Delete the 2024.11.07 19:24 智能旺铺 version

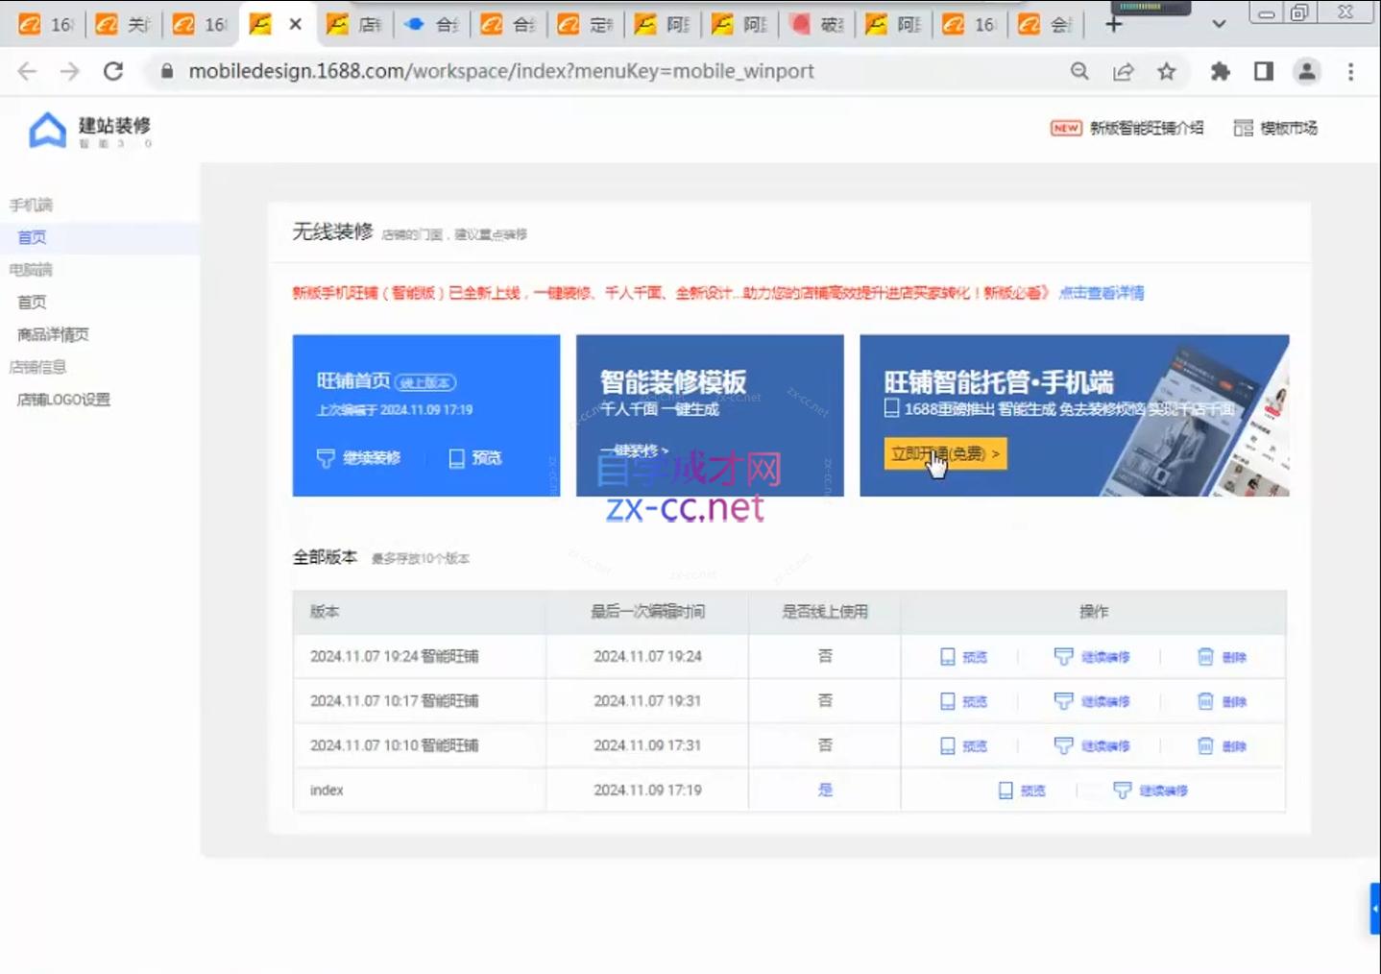(x=1222, y=657)
